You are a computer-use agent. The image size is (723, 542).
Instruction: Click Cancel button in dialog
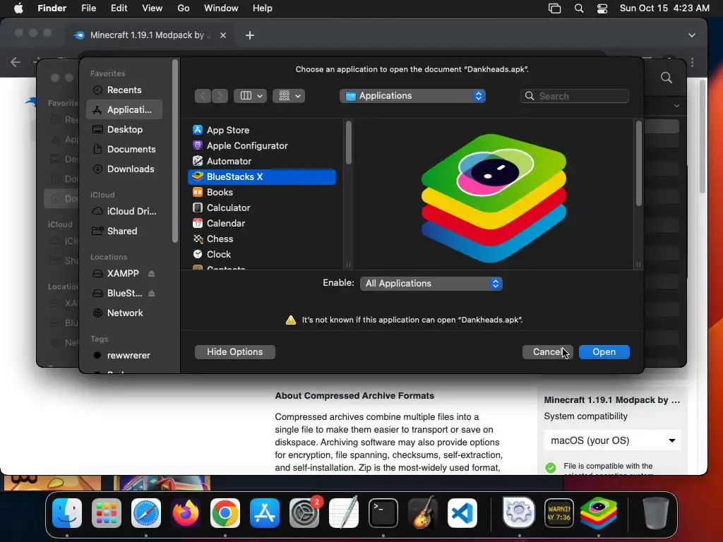(x=548, y=352)
